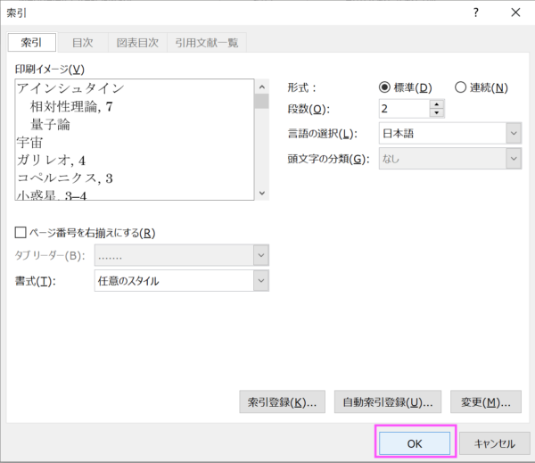Decrease 段数 with the down arrow
The width and height of the screenshot is (535, 463).
tap(436, 113)
